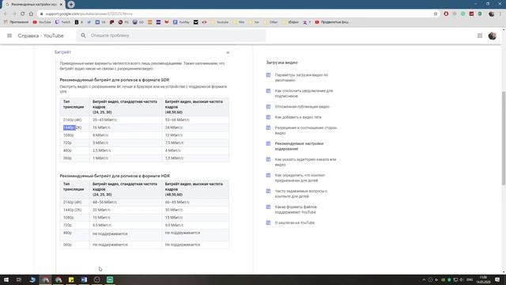The image size is (506, 285).
Task: Open the red square extension icon
Action: click(x=471, y=14)
